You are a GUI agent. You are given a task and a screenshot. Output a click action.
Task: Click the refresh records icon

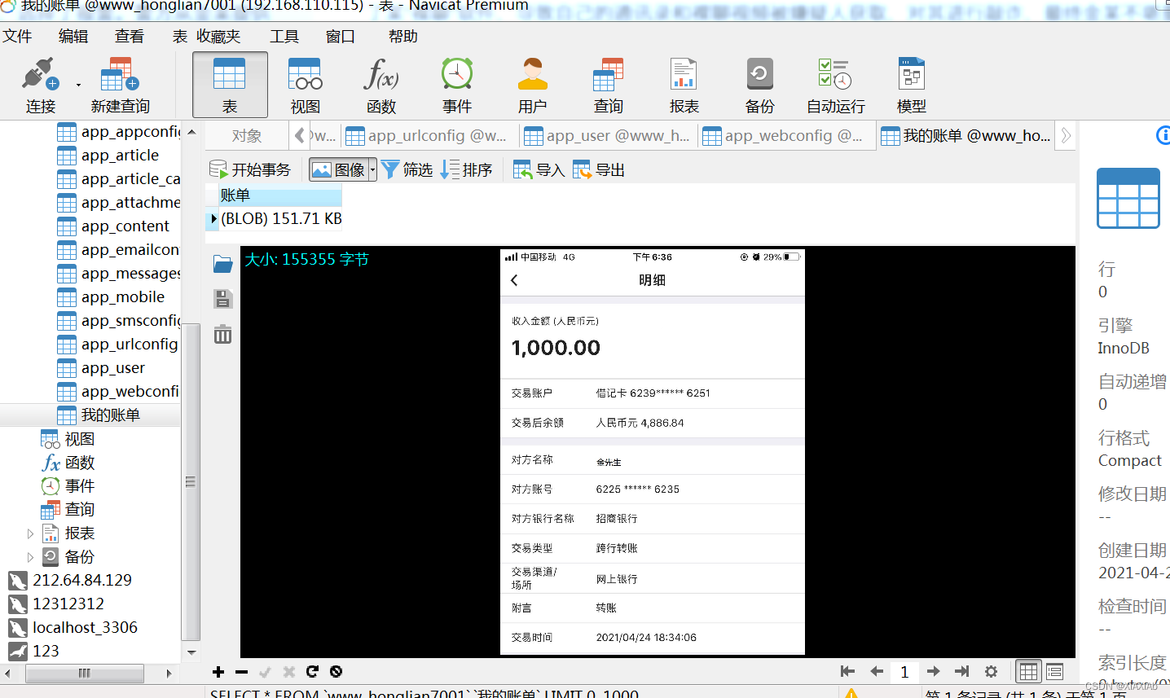[x=312, y=672]
